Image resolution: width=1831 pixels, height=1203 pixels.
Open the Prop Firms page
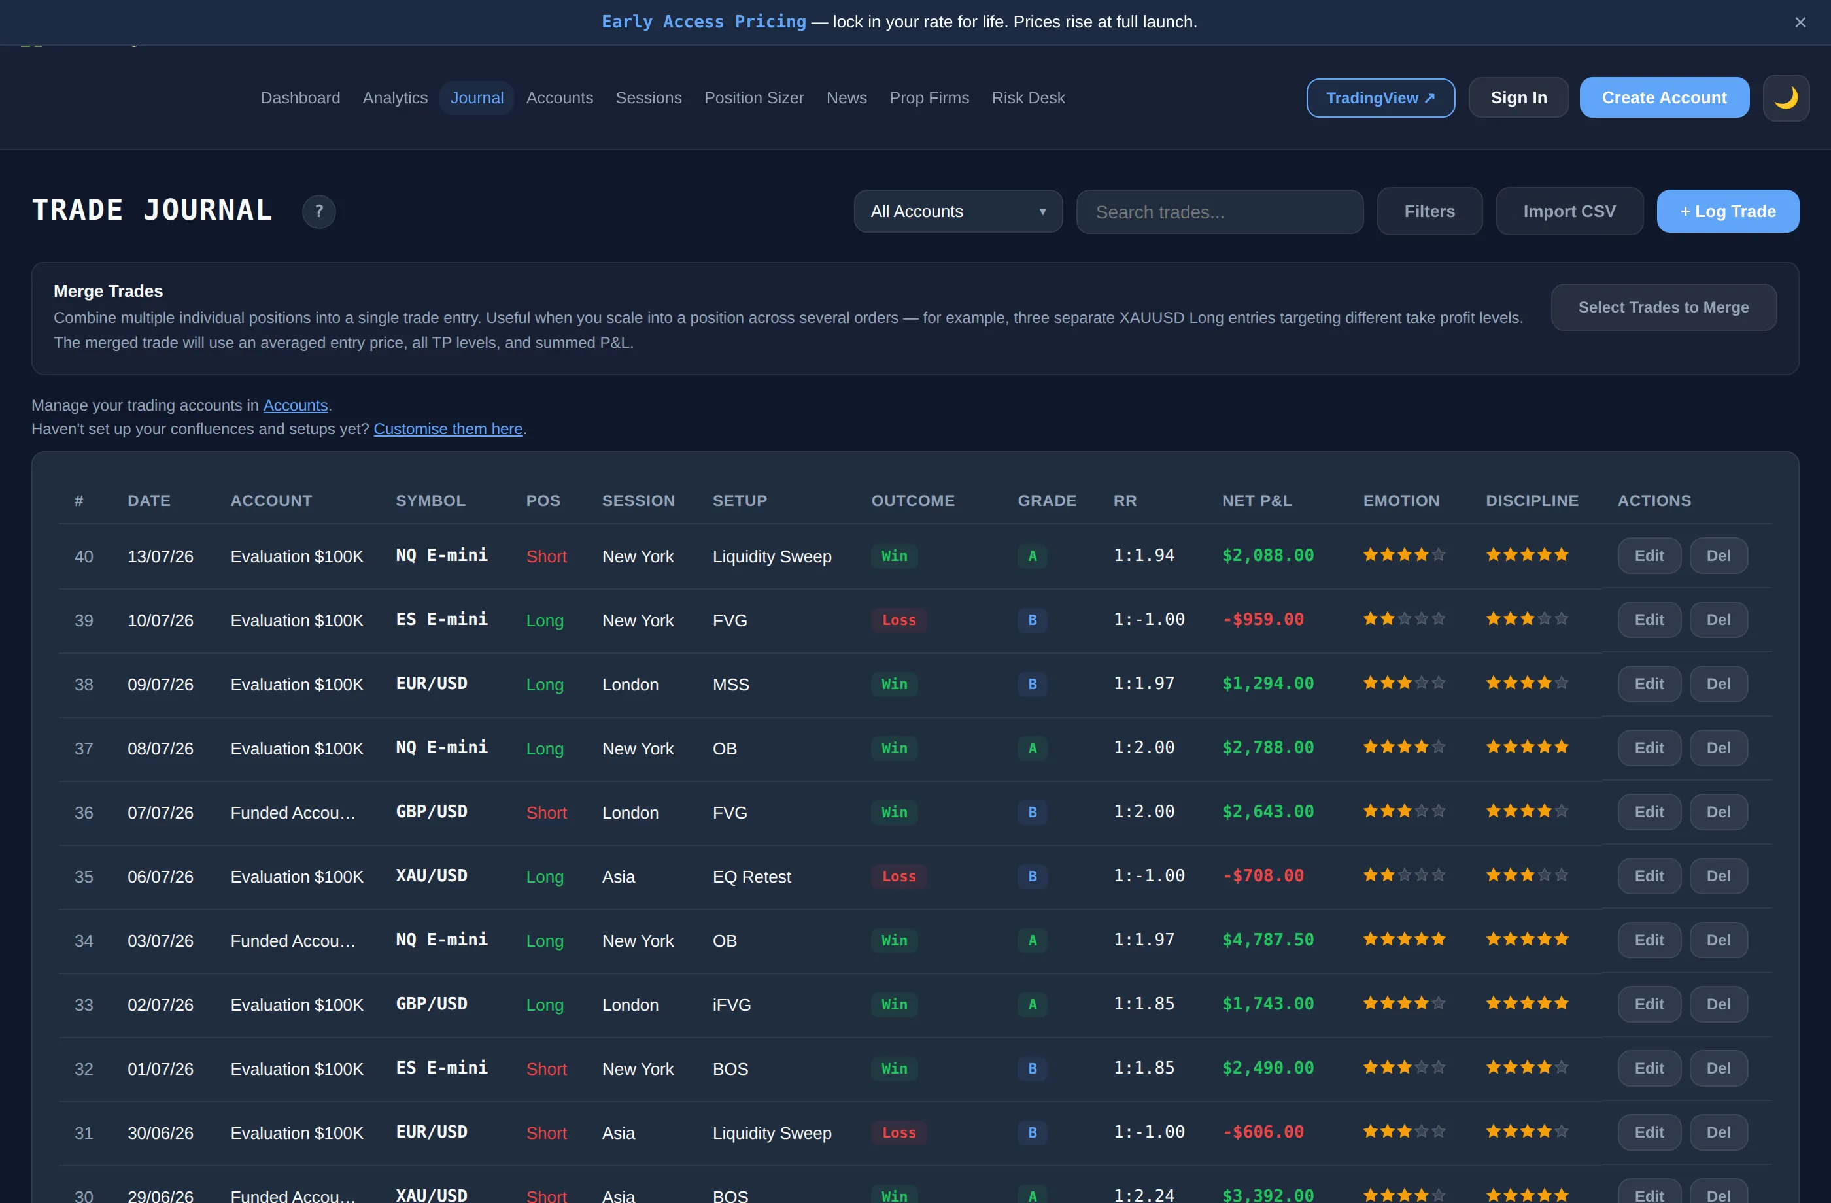pos(929,97)
